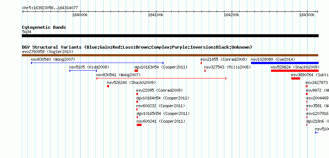
Task: Click the 164100k ruler tick label
Action: [x=156, y=15]
